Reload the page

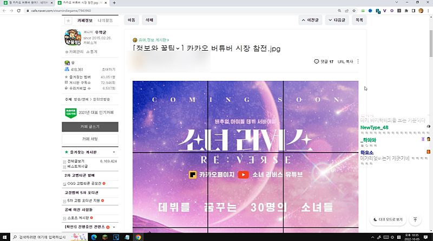click(x=19, y=11)
